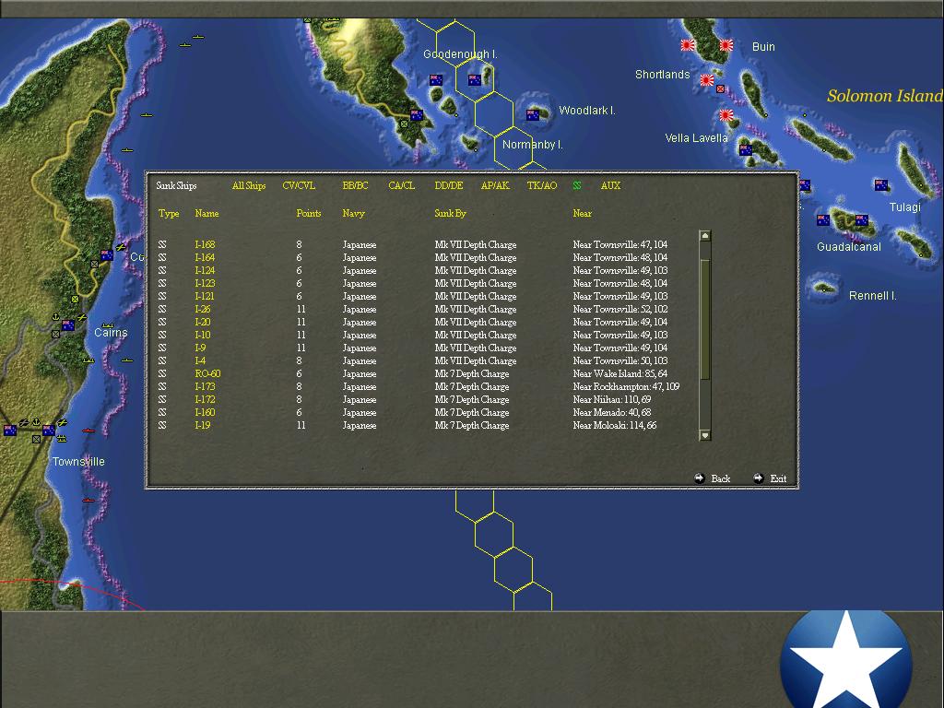Click Allied flag near Tulagi
Screen dimensions: 944x708
(x=881, y=185)
